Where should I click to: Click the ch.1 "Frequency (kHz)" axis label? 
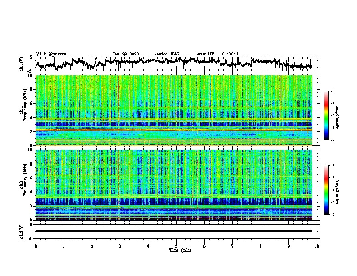coord(25,105)
